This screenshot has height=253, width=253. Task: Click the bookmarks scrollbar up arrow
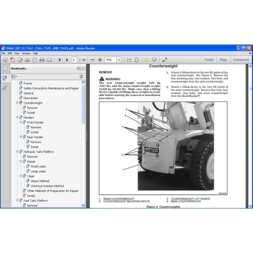tap(83, 82)
